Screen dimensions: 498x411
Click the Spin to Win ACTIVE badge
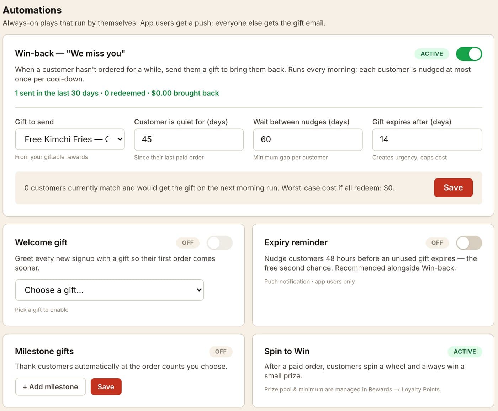(x=465, y=352)
